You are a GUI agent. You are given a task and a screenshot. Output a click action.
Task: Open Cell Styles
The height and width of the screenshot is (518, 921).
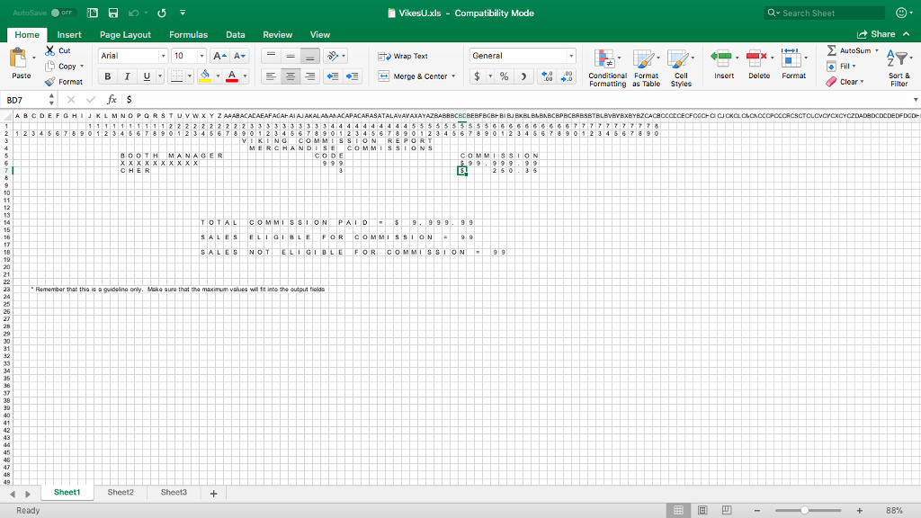tap(681, 68)
